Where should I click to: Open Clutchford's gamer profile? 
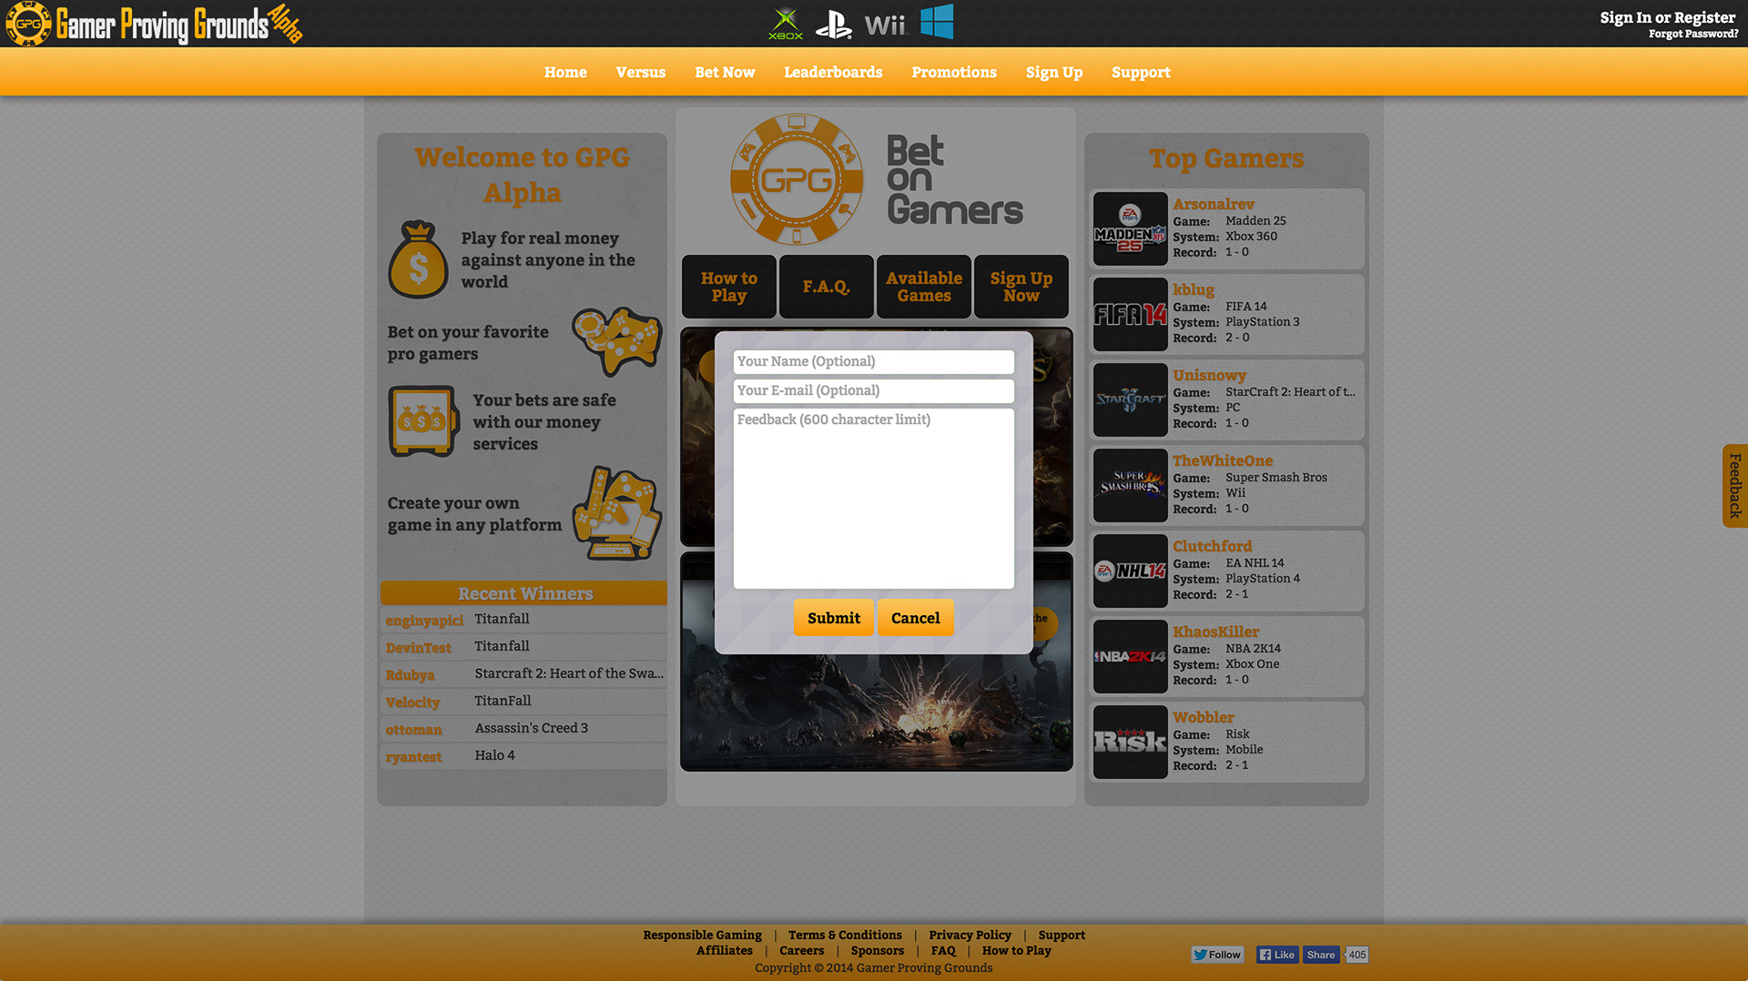click(1212, 546)
